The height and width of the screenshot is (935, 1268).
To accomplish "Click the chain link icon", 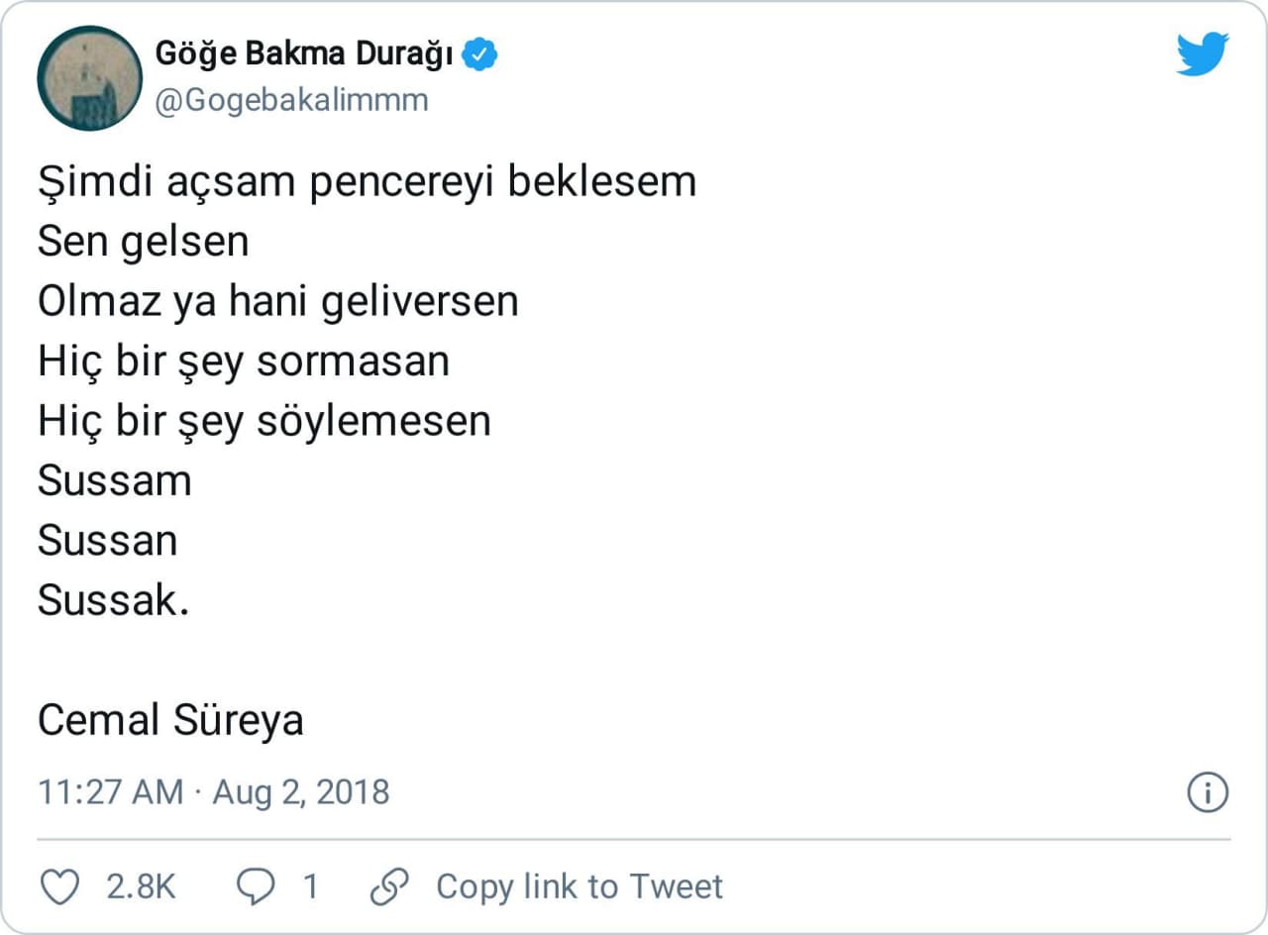I will (x=389, y=886).
